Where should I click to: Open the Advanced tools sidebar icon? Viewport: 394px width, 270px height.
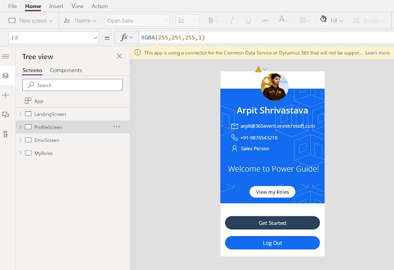tap(6, 134)
